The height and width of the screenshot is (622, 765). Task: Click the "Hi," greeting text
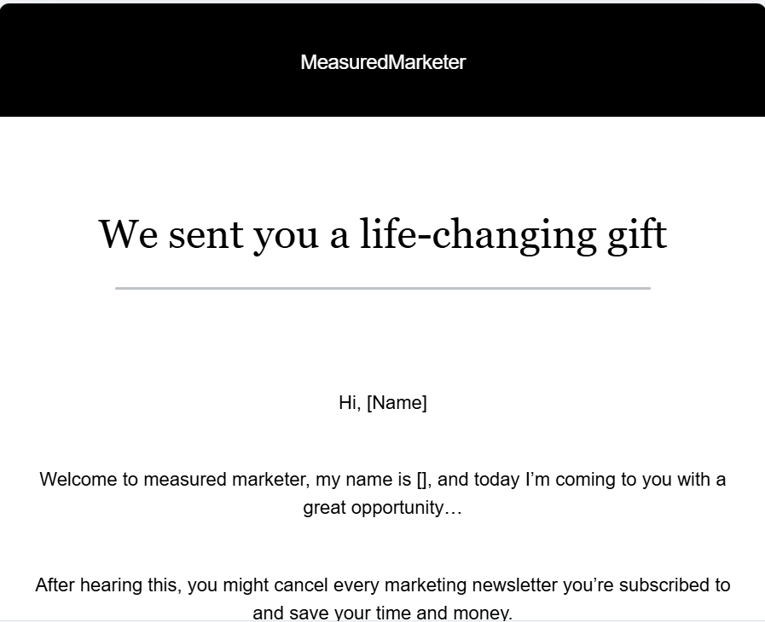click(x=349, y=403)
